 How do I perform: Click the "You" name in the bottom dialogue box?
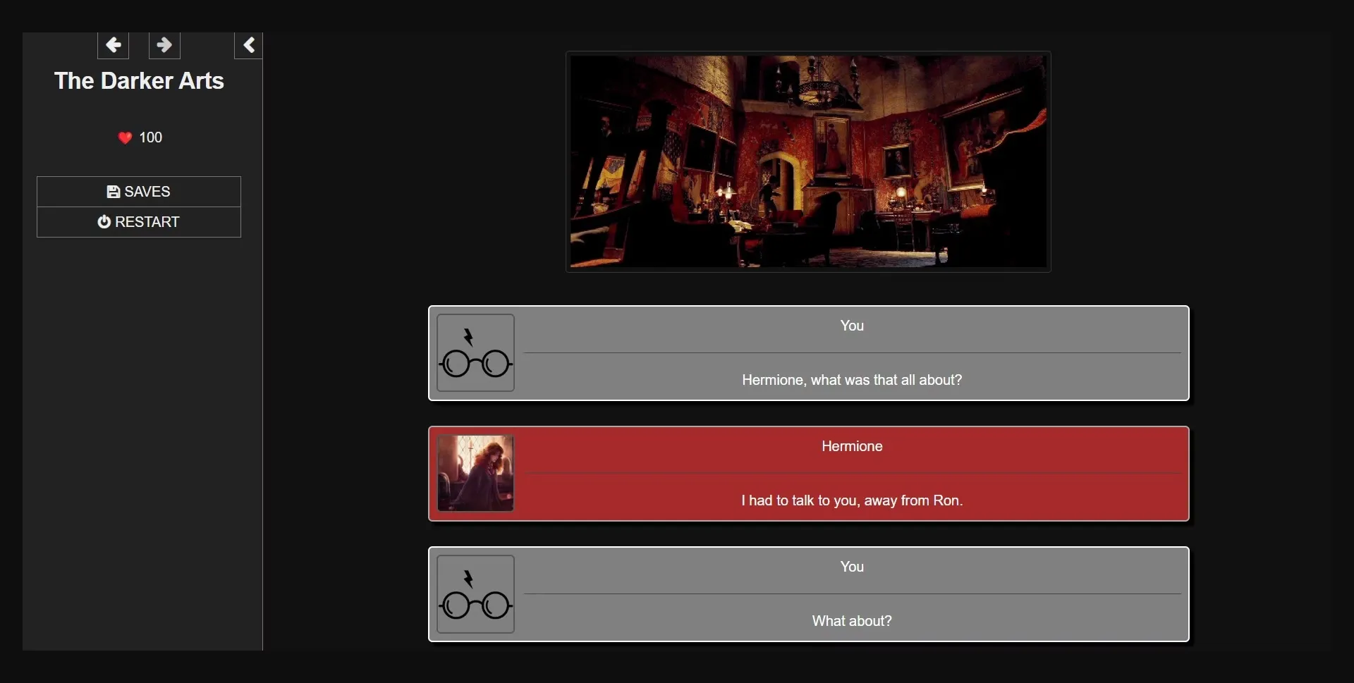click(851, 567)
